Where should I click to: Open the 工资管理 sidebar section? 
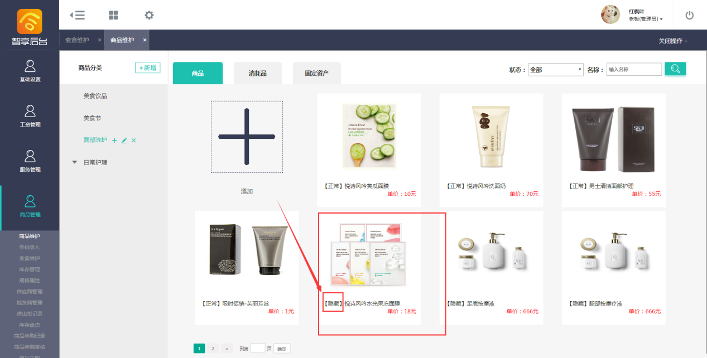point(30,116)
